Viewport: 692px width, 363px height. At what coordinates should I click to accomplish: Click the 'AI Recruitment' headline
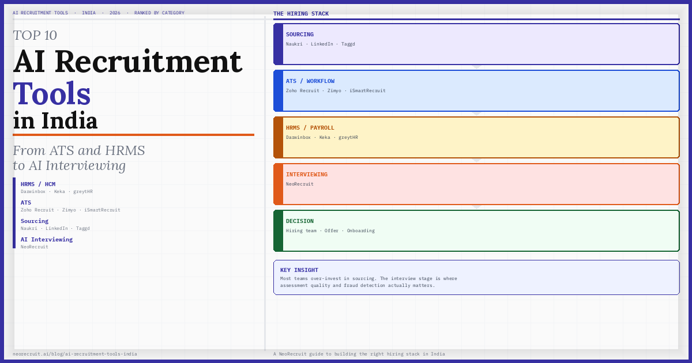coord(127,61)
